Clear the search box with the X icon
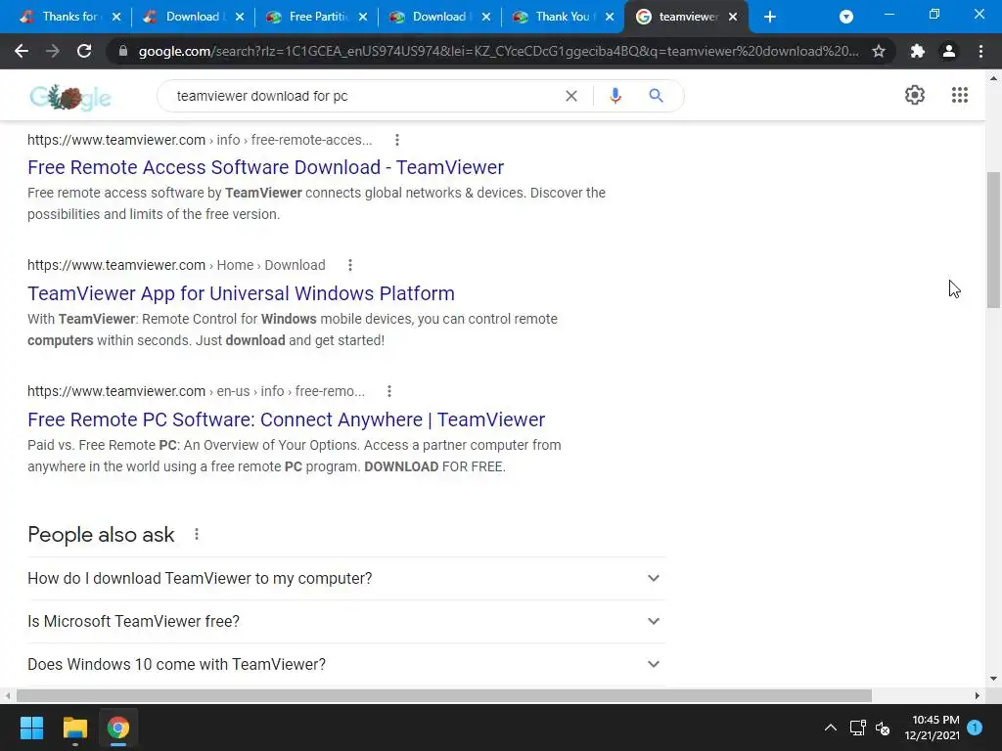This screenshot has height=751, width=1002. click(x=571, y=96)
